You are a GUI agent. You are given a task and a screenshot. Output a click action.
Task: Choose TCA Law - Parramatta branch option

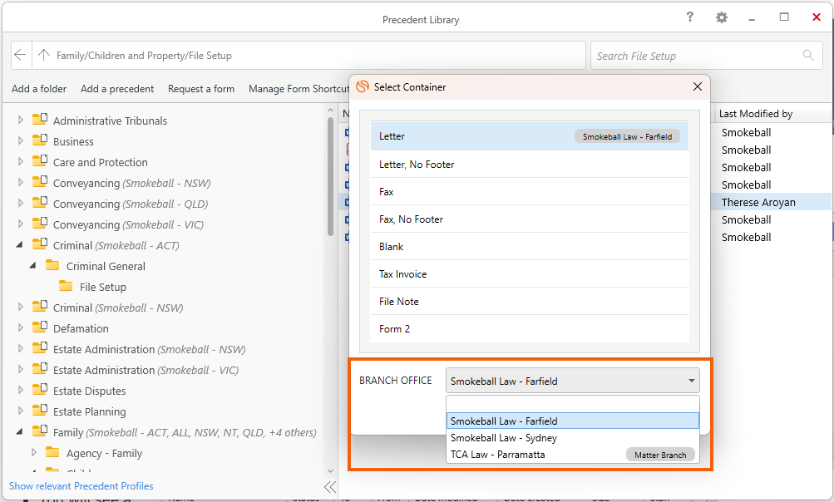click(572, 455)
